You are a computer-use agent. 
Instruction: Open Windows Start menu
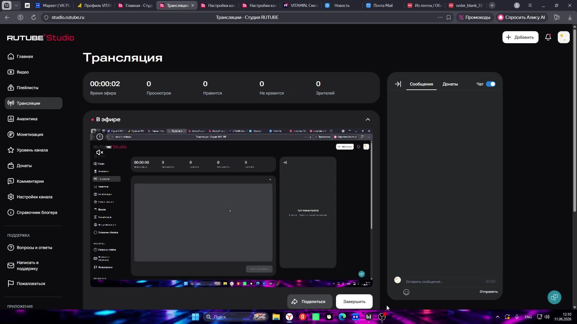tap(195, 317)
